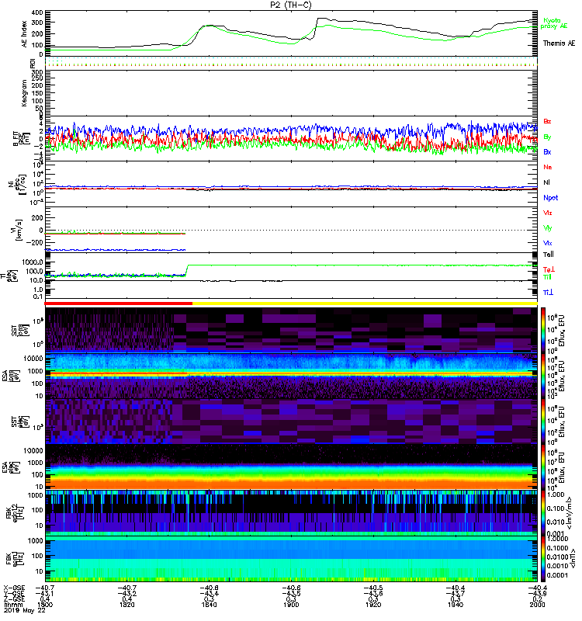The width and height of the screenshot is (582, 621).
Task: Click the 2000 time tick label
Action: point(537,605)
